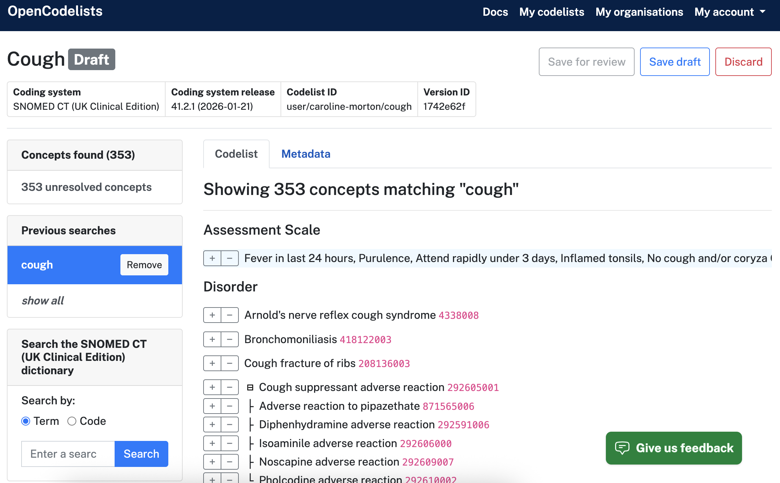This screenshot has width=780, height=483.
Task: Click code 292606000
Action: click(426, 444)
